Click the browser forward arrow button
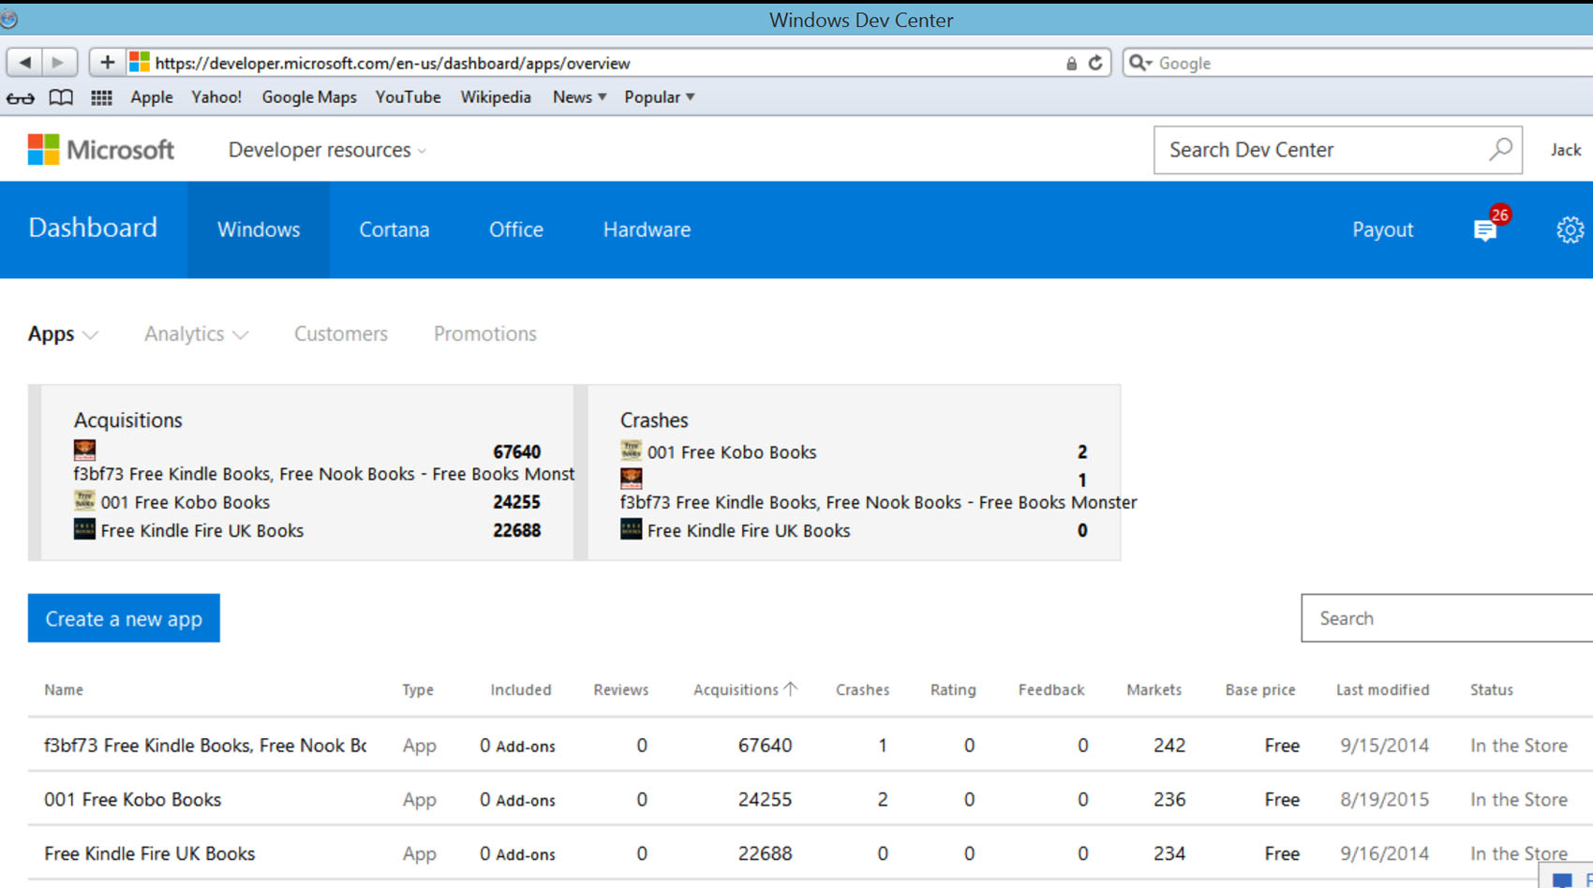 59,63
